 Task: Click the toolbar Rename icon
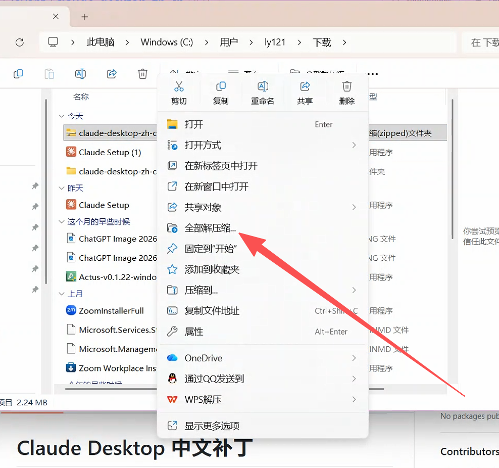pos(80,74)
